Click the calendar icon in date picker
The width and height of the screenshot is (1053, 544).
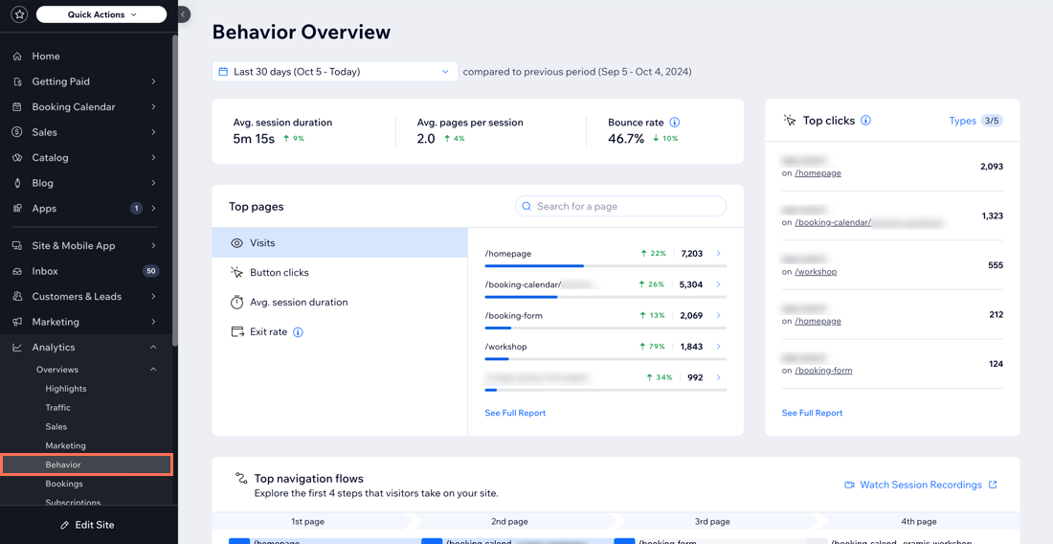tap(224, 72)
